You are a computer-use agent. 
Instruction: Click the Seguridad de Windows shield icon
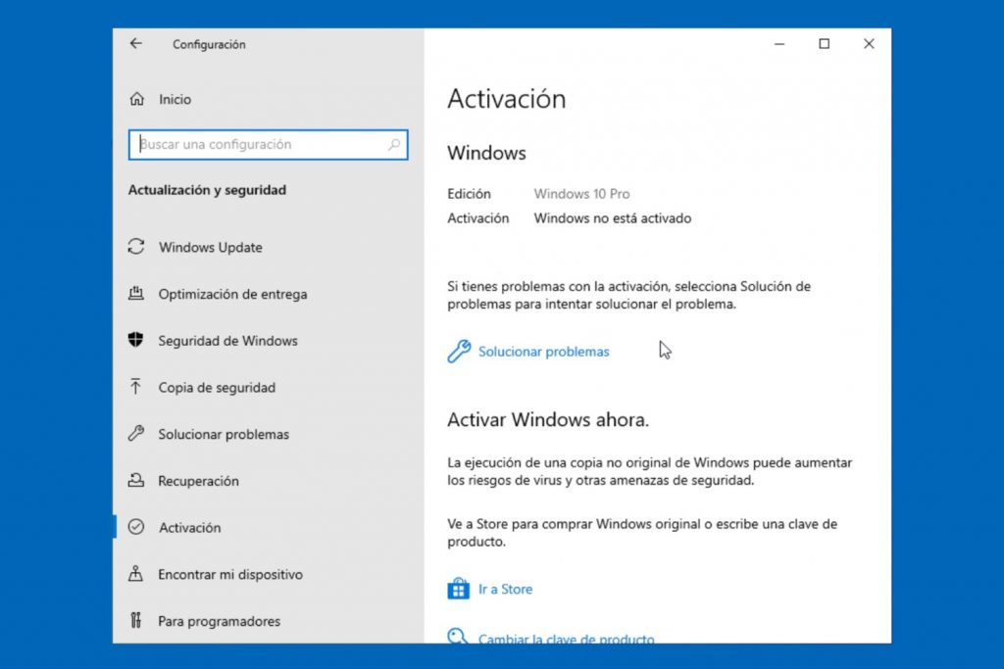136,341
